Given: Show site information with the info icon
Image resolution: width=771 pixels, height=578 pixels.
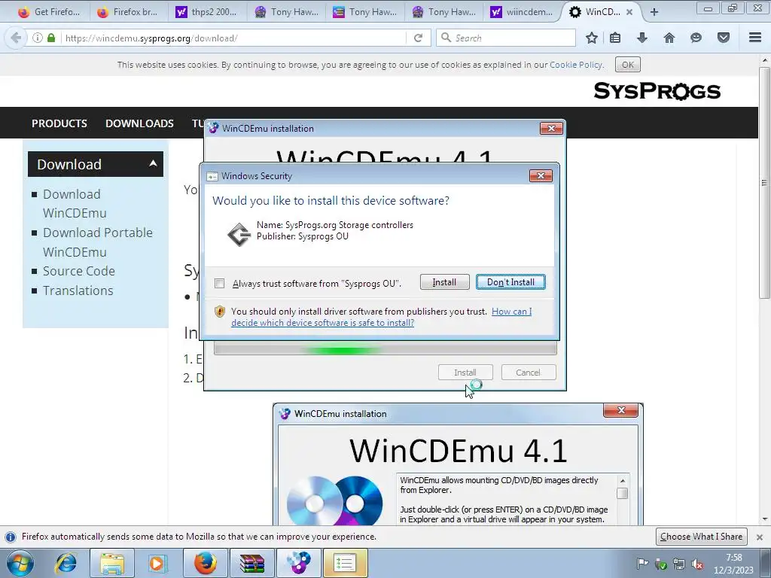Looking at the screenshot, I should 38,38.
